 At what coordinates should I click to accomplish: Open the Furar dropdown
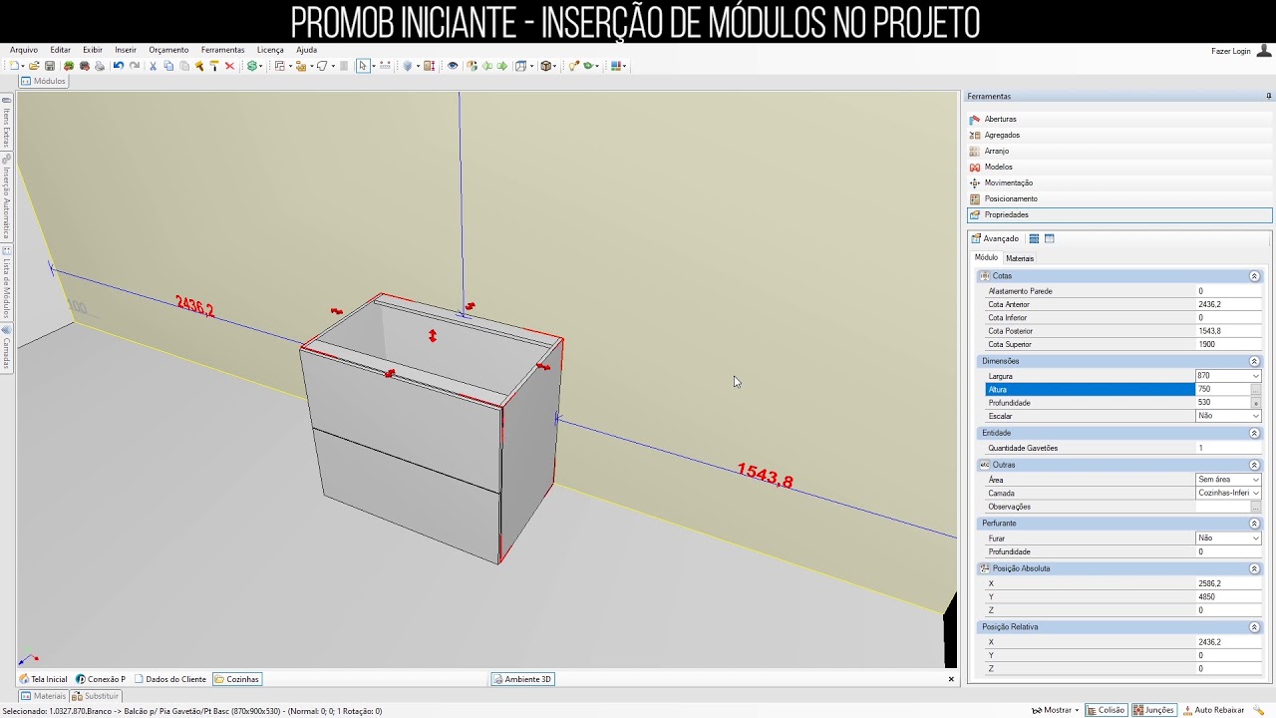coord(1255,538)
